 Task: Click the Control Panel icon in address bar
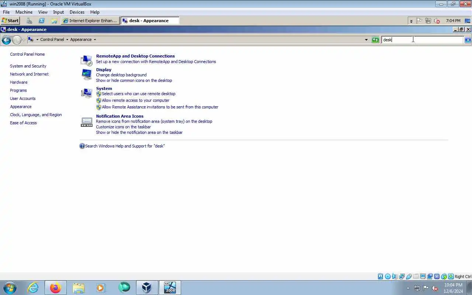pos(31,39)
